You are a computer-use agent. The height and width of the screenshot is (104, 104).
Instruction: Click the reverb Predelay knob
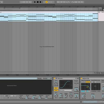coord(84,96)
